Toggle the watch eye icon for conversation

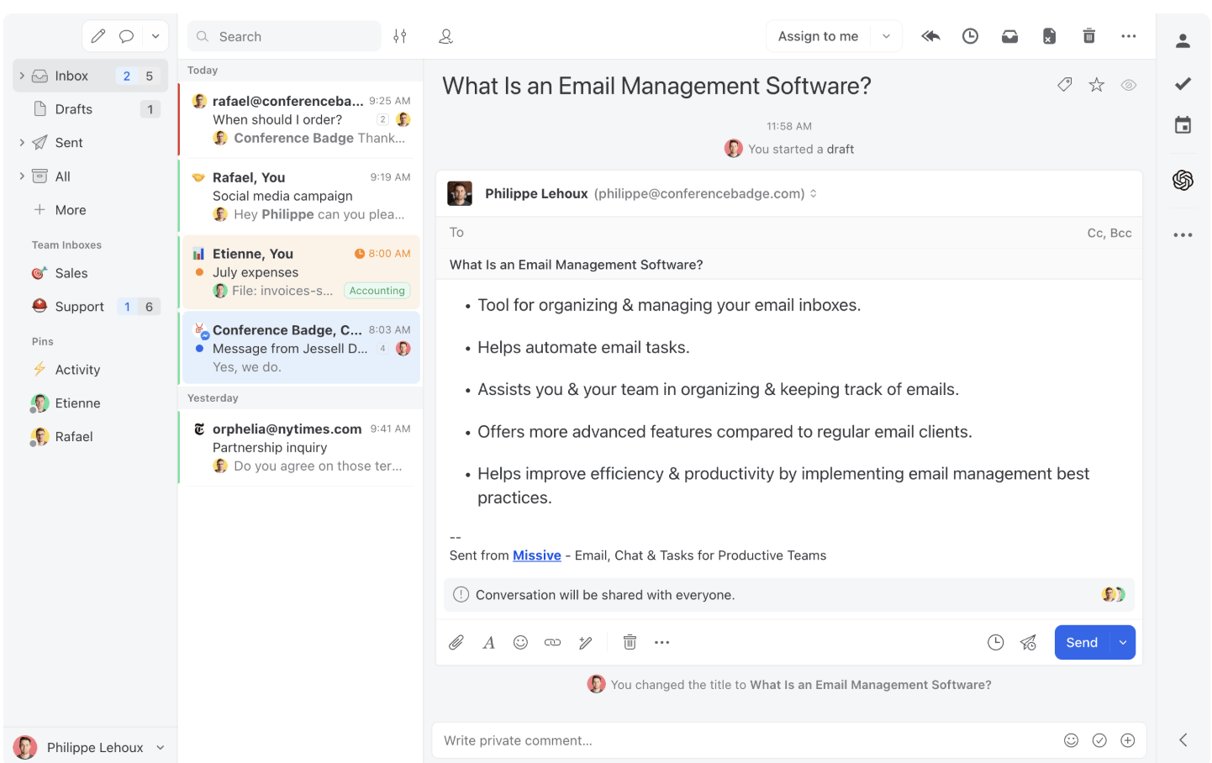1128,85
